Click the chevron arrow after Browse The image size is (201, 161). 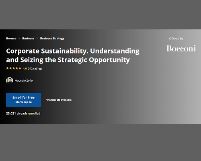click(19, 38)
